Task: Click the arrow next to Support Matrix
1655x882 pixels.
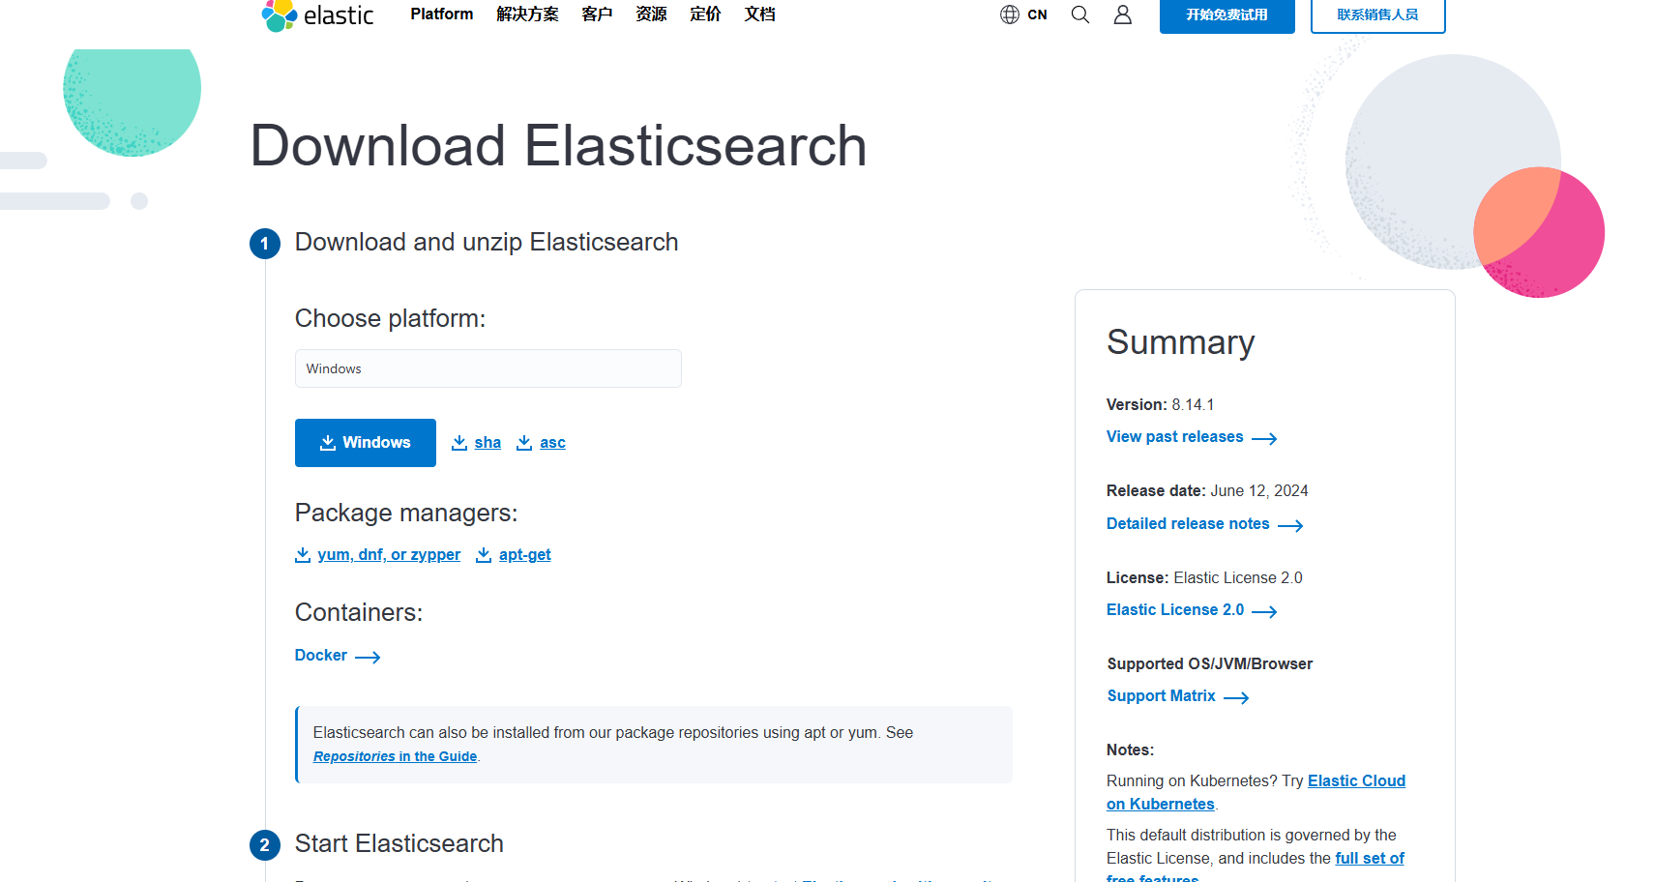Action: (x=1236, y=697)
